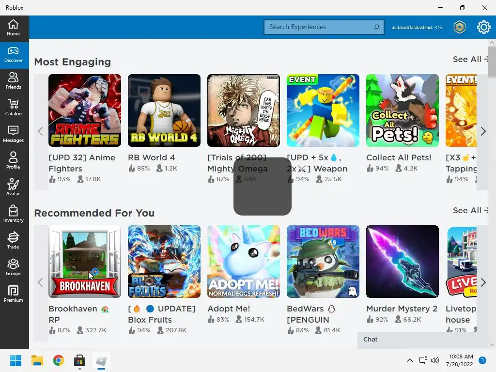Click the 'Brookhaven RP' title text
Viewport: 496px width, 372px height.
(78, 314)
